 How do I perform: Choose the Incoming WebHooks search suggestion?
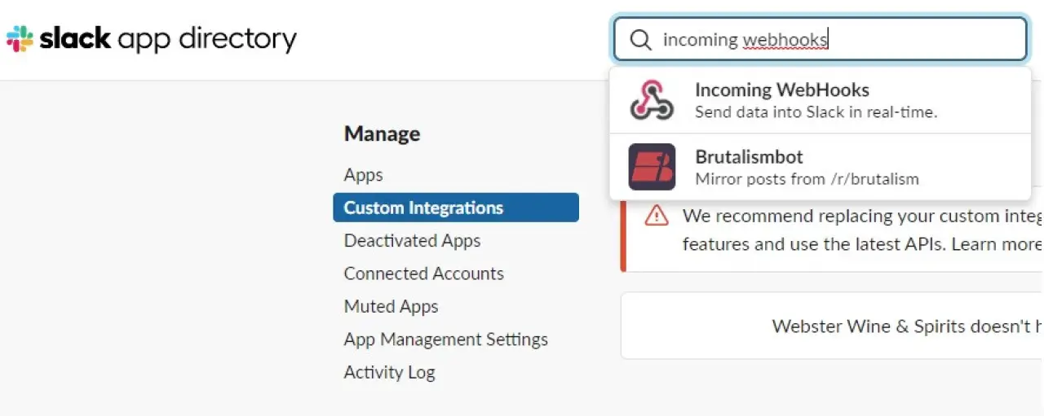pyautogui.click(x=820, y=100)
